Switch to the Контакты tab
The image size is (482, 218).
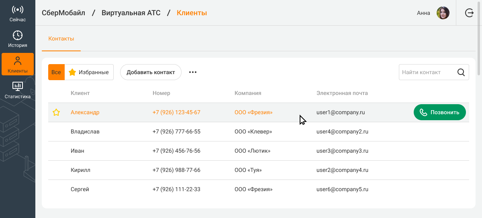[x=61, y=39]
